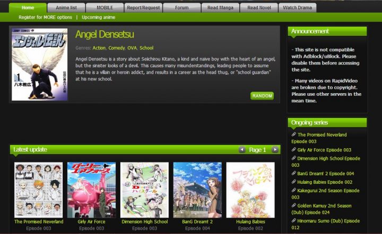Select the OVA genre link
Image resolution: width=382 pixels, height=234 pixels.
click(132, 48)
